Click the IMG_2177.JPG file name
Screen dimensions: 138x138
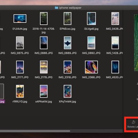(20, 77)
